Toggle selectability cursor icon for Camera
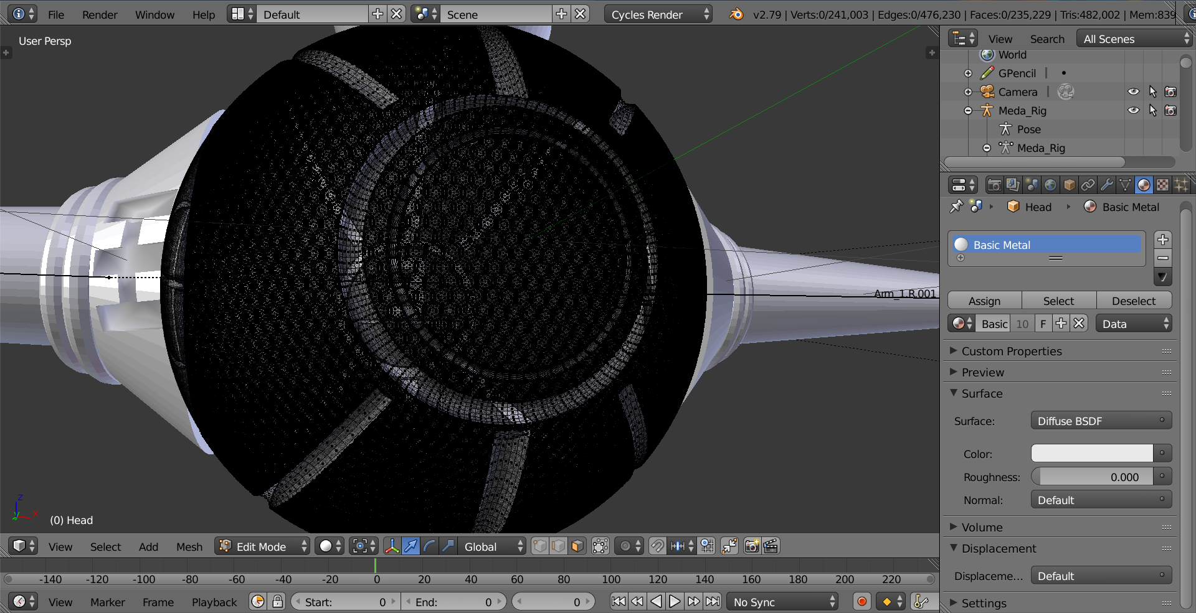The width and height of the screenshot is (1196, 613). [1152, 91]
